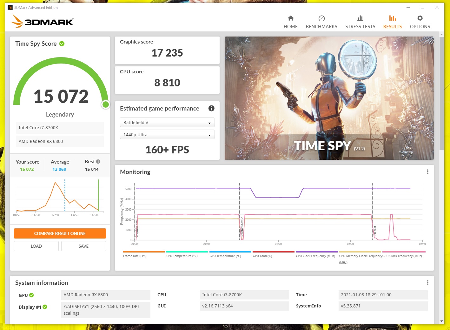Switch to the BENCHMARKS tab label
Viewport: 450px width, 330px height.
click(x=321, y=27)
